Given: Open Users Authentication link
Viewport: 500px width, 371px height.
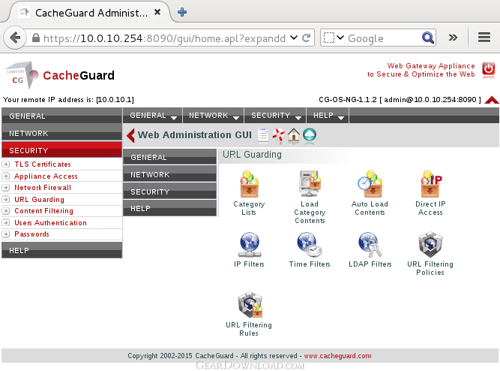Looking at the screenshot, I should [x=50, y=223].
